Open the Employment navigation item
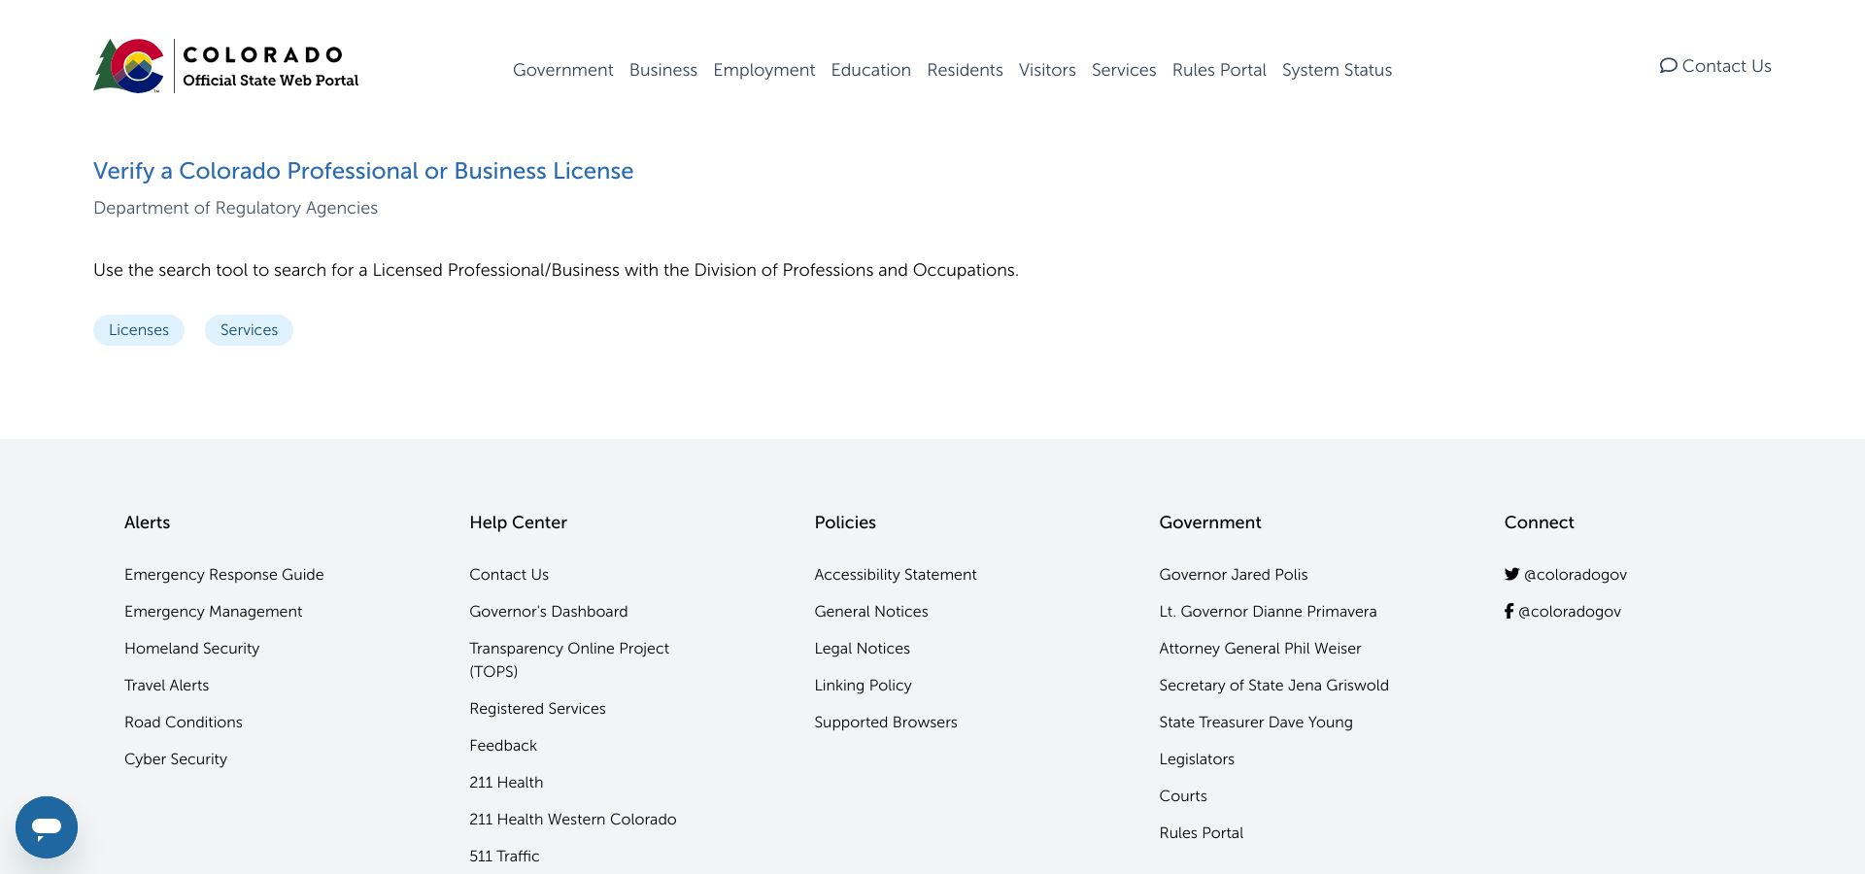The height and width of the screenshot is (874, 1865). [763, 70]
